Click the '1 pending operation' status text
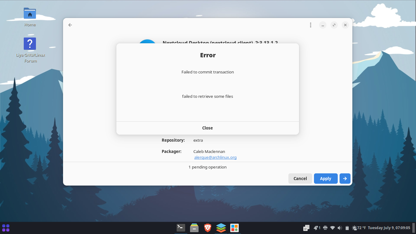The width and height of the screenshot is (416, 234). coord(207,167)
